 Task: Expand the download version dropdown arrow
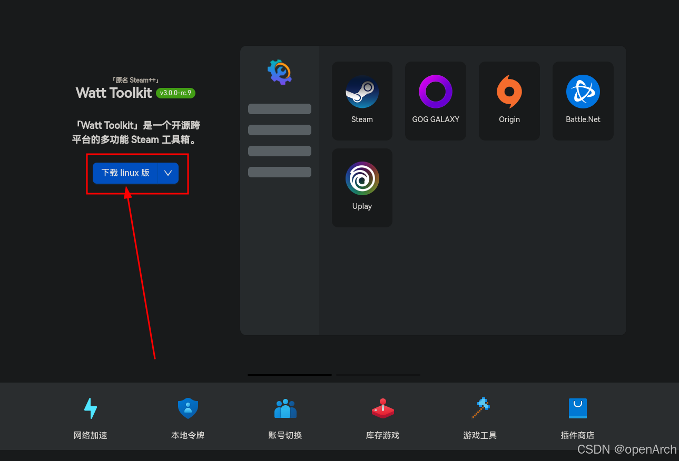pyautogui.click(x=169, y=173)
